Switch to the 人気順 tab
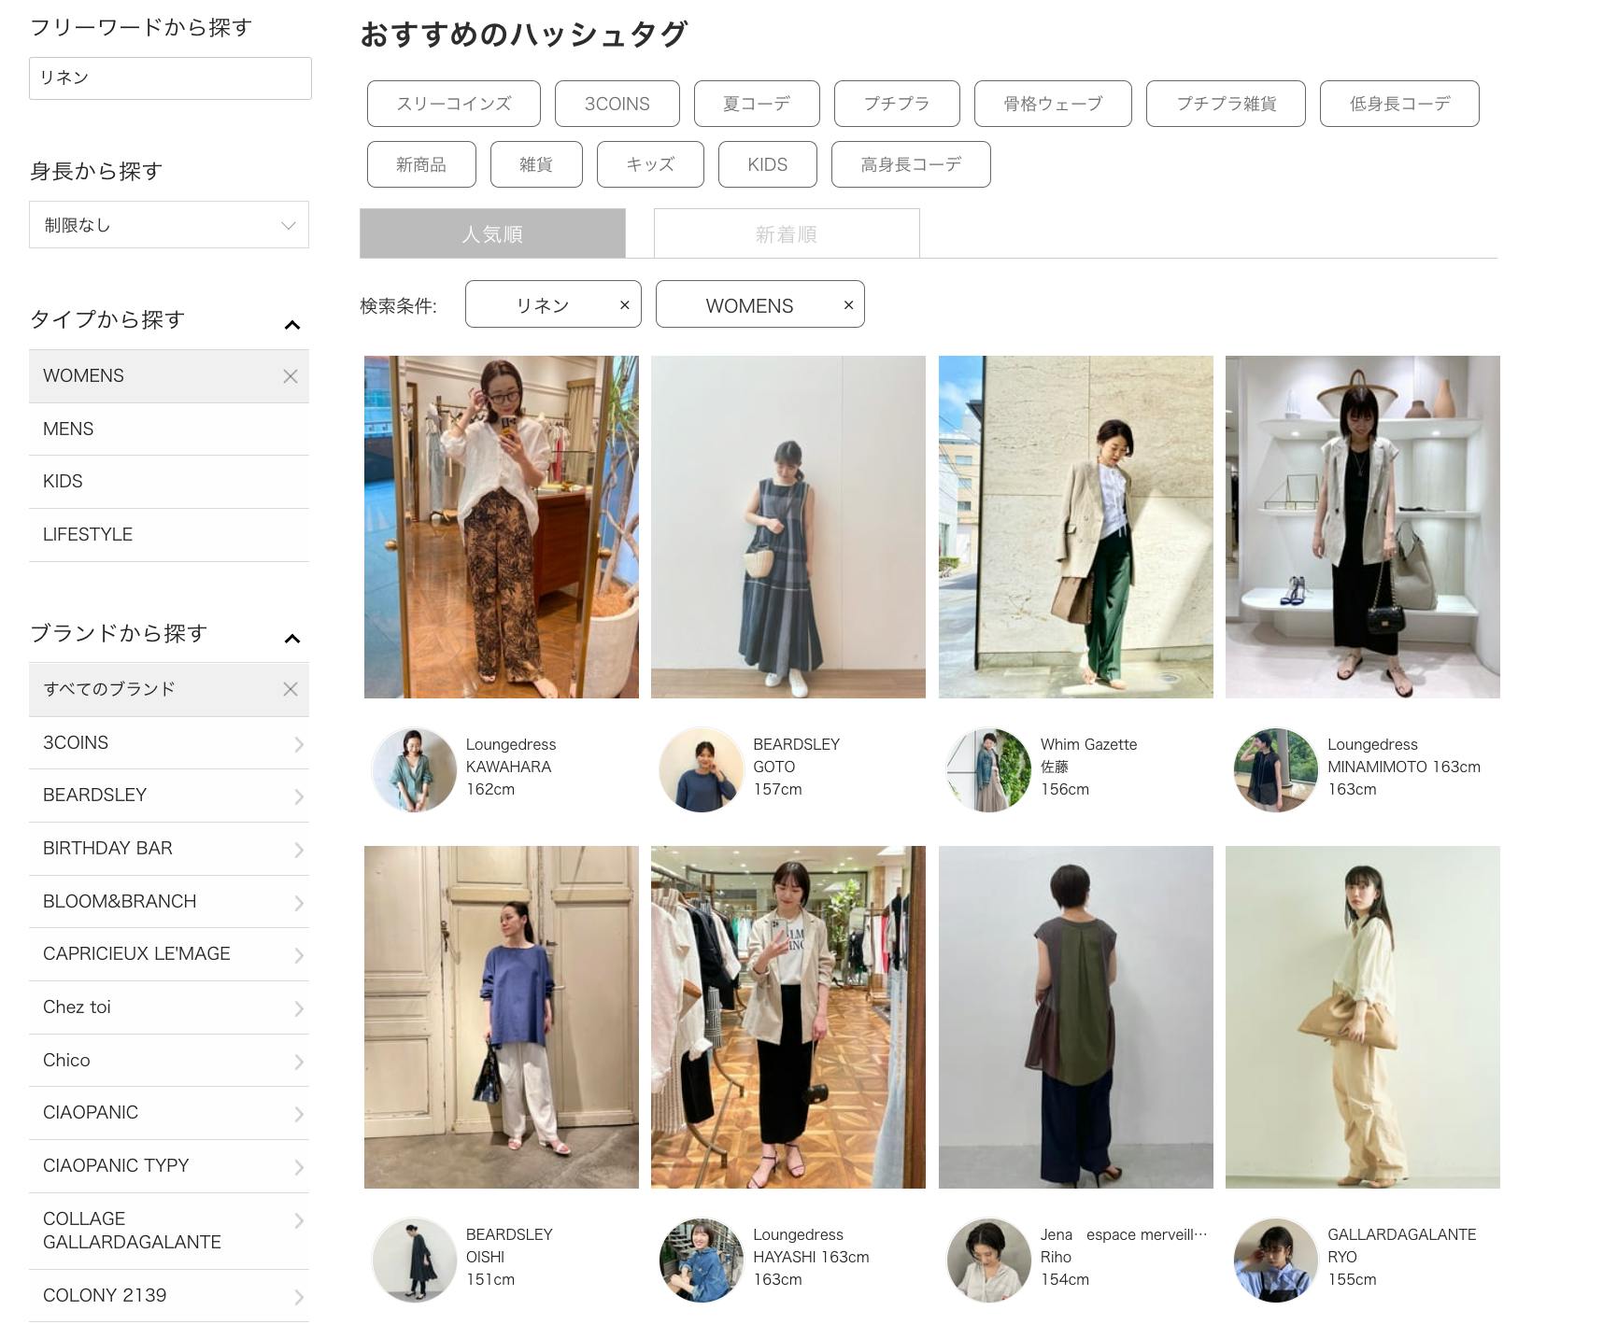The image size is (1603, 1324). (x=492, y=233)
